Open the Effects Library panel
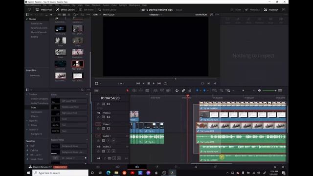The height and width of the screenshot is (176, 313). click(65, 10)
